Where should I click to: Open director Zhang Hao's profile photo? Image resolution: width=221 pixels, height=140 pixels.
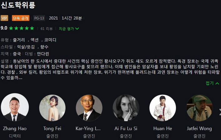tap(15, 107)
